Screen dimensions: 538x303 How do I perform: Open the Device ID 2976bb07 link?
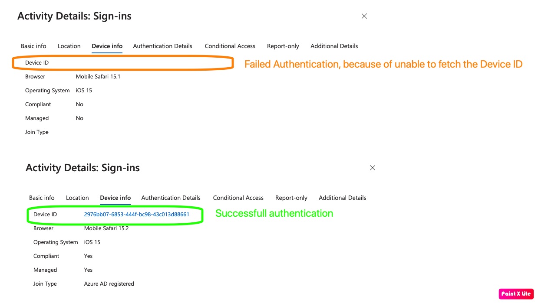[136, 215]
